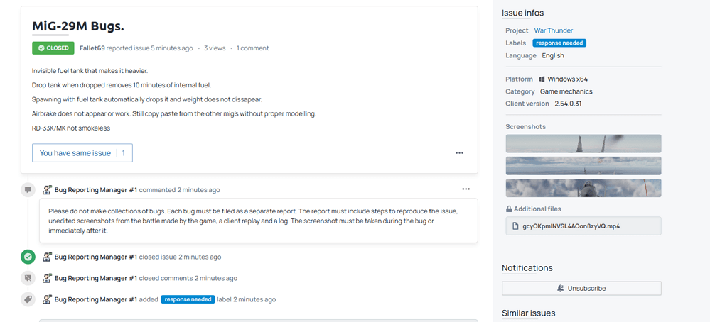The width and height of the screenshot is (710, 322).
Task: Click the Unsubscribe notifications button
Action: click(x=581, y=288)
